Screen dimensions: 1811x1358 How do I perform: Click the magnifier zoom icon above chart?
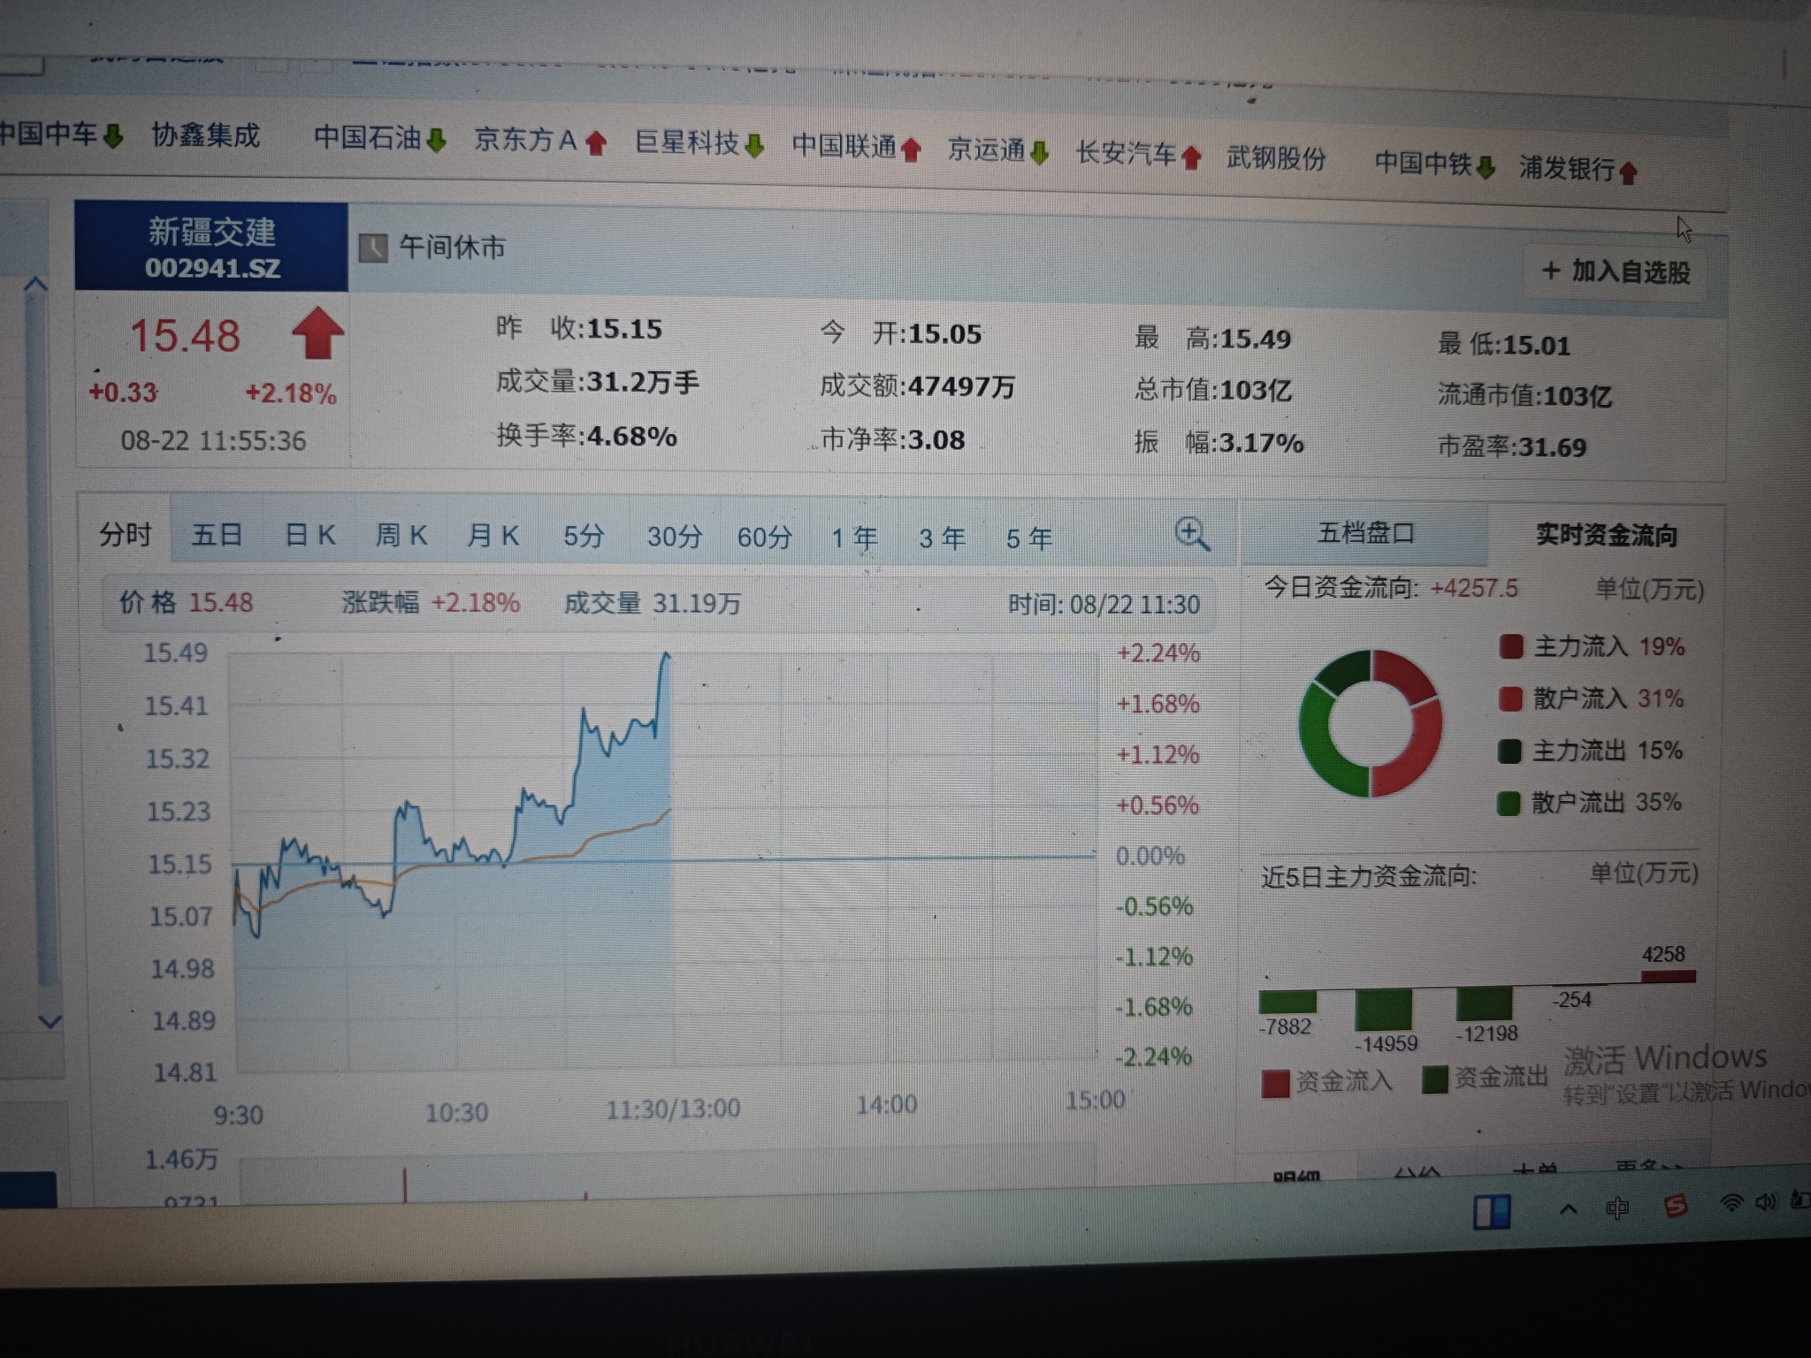point(1192,535)
